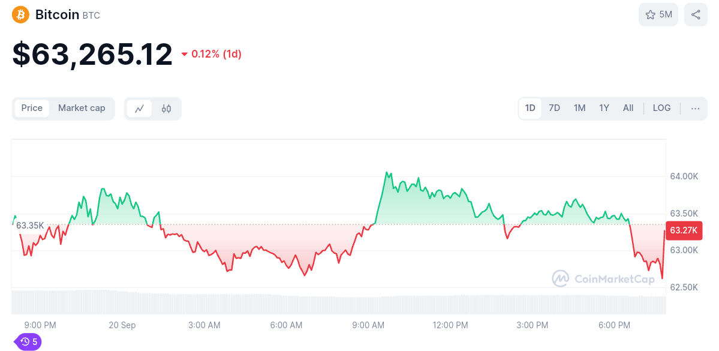Star Bitcoin to add to watchlist
The image size is (719, 351).
pos(649,14)
